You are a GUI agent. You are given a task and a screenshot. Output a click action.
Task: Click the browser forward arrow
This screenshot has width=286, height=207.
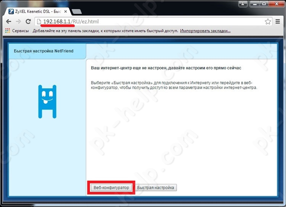click(18, 21)
